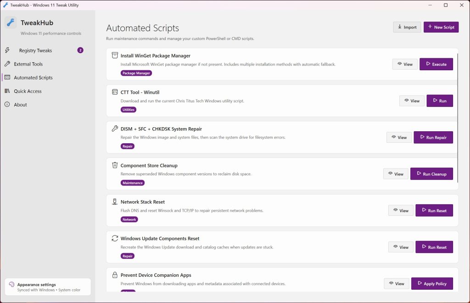
Task: View Windows Update Components Reset script
Action: coord(401,247)
